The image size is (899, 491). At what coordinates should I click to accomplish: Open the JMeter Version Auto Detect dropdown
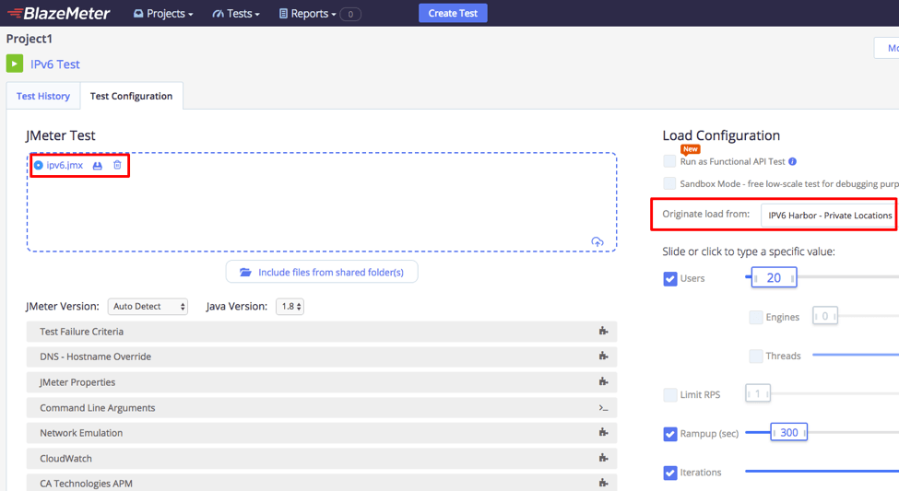tap(148, 307)
